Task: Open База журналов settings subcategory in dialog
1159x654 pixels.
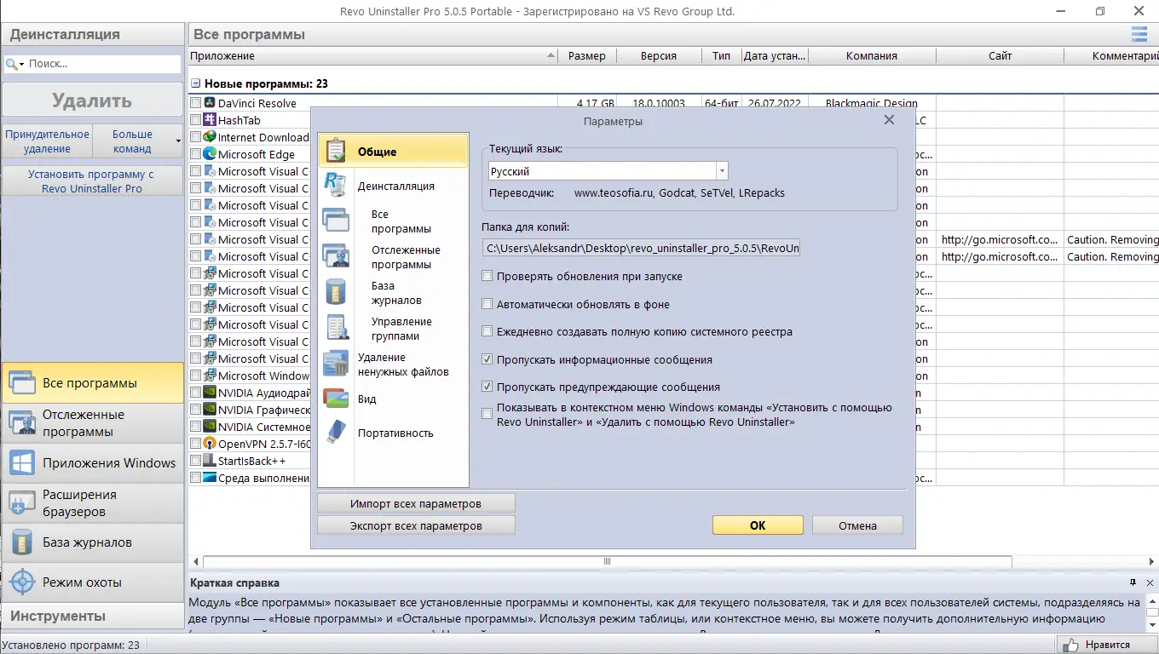Action: (396, 293)
